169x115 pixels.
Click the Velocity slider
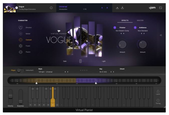(11, 96)
